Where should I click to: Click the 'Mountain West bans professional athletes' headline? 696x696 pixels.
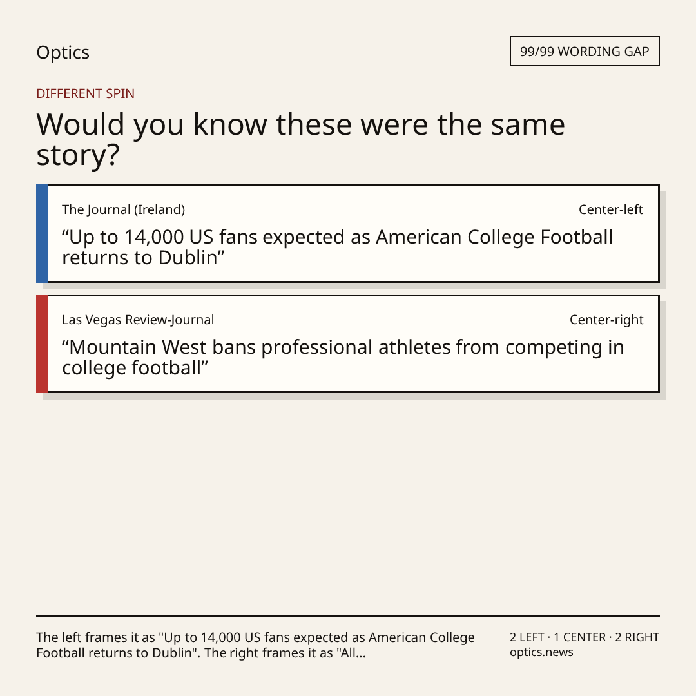343,357
